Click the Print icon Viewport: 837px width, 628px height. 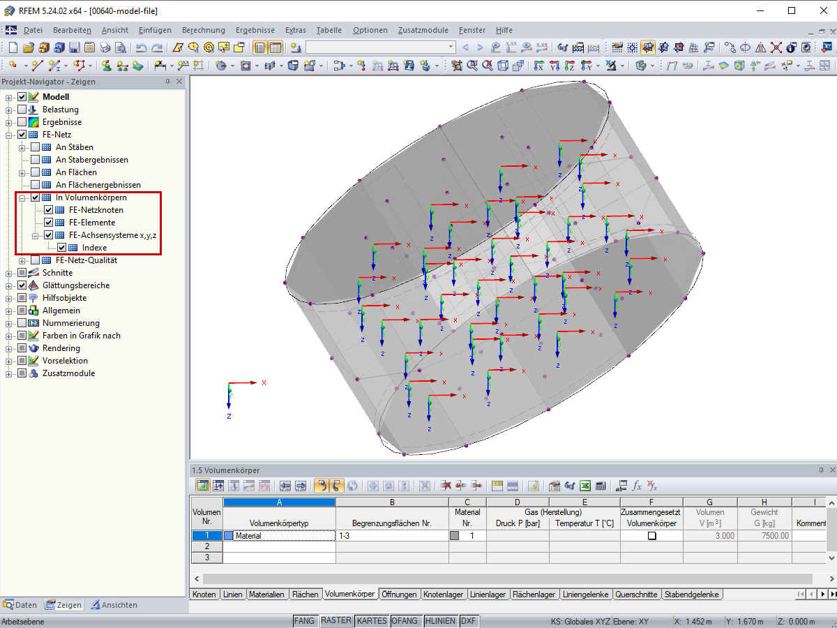[x=105, y=47]
